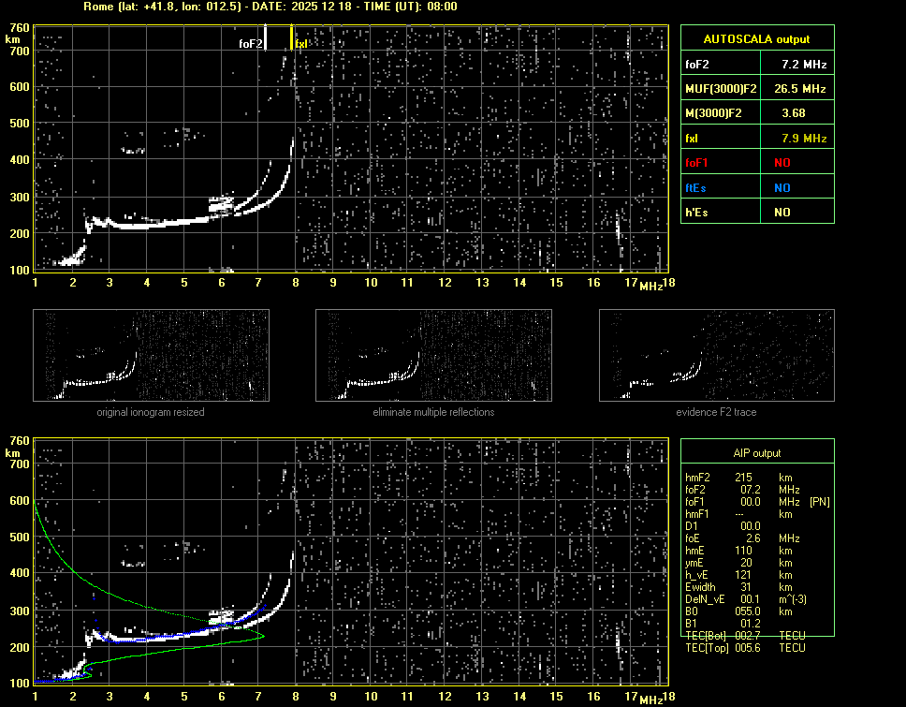Click the Rome date and time title text
906x707 pixels.
click(x=271, y=7)
